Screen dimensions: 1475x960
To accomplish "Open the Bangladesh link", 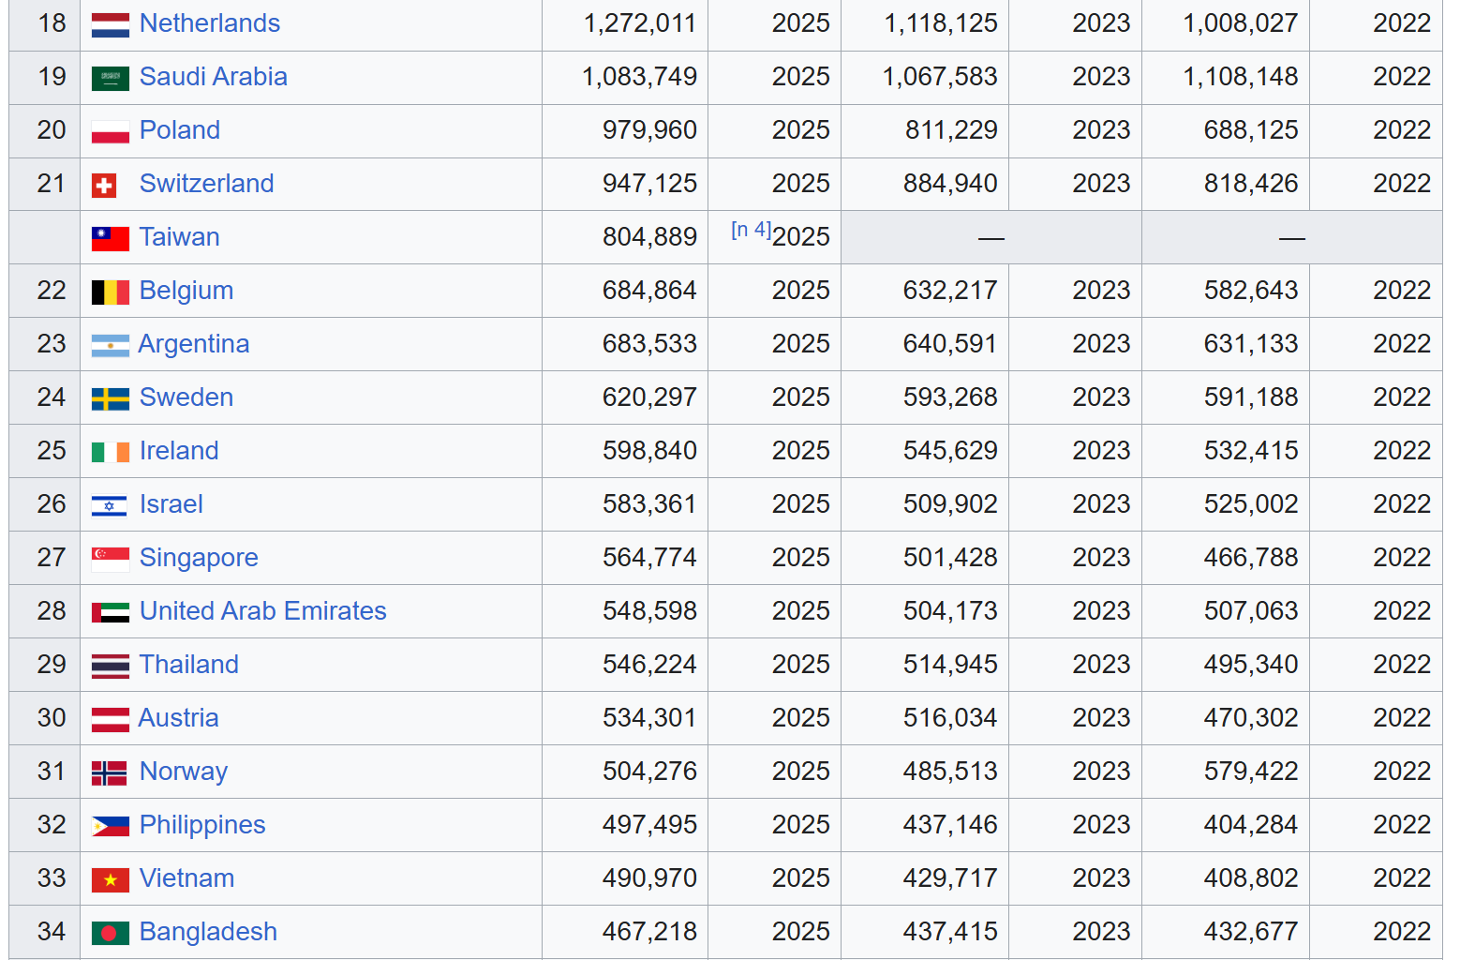I will (x=208, y=932).
